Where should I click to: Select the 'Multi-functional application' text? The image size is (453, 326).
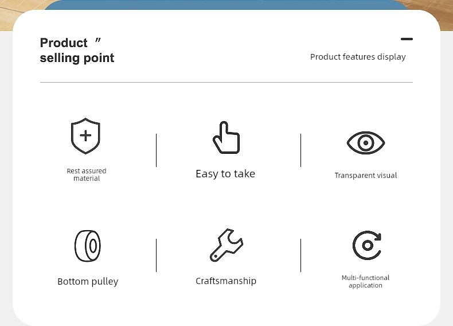point(365,282)
